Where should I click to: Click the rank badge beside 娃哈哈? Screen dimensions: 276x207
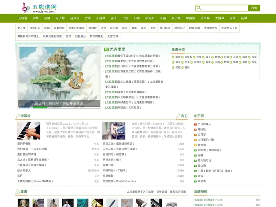[195, 130]
